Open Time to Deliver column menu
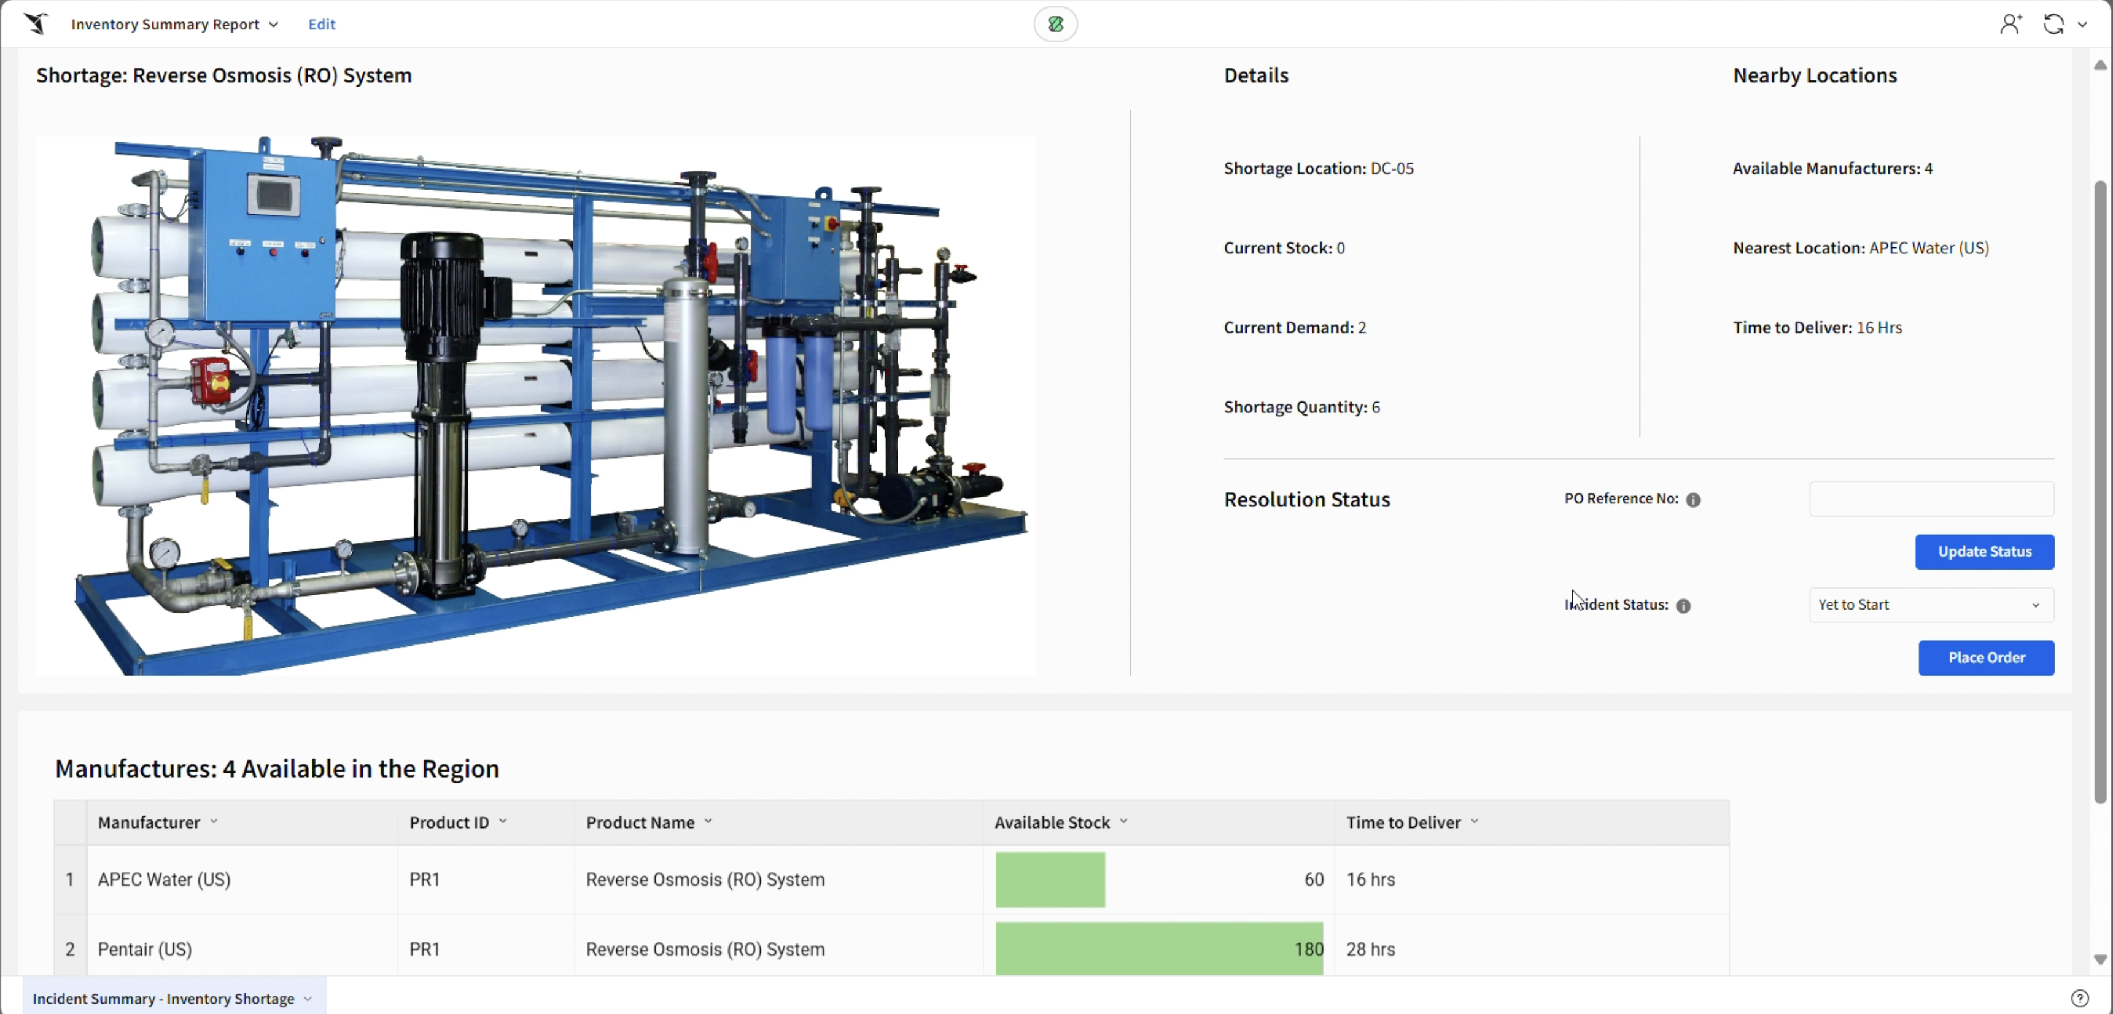Viewport: 2113px width, 1014px height. point(1474,821)
